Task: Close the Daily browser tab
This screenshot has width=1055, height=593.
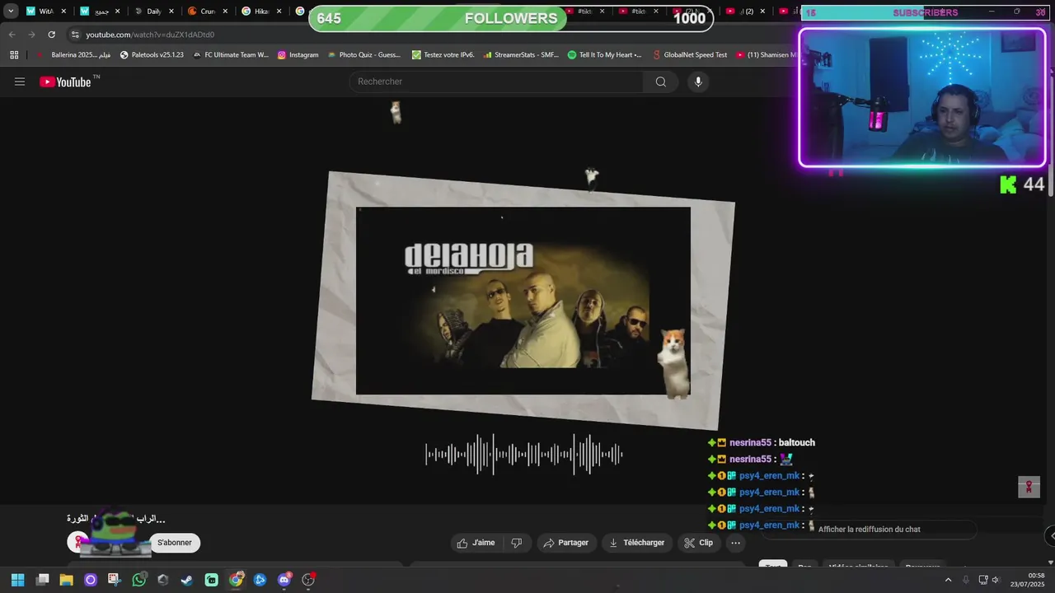Action: 171,12
